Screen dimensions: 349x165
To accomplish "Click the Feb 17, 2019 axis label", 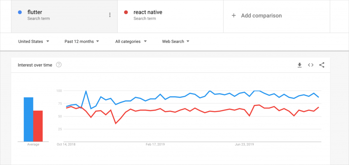I will (155, 144).
